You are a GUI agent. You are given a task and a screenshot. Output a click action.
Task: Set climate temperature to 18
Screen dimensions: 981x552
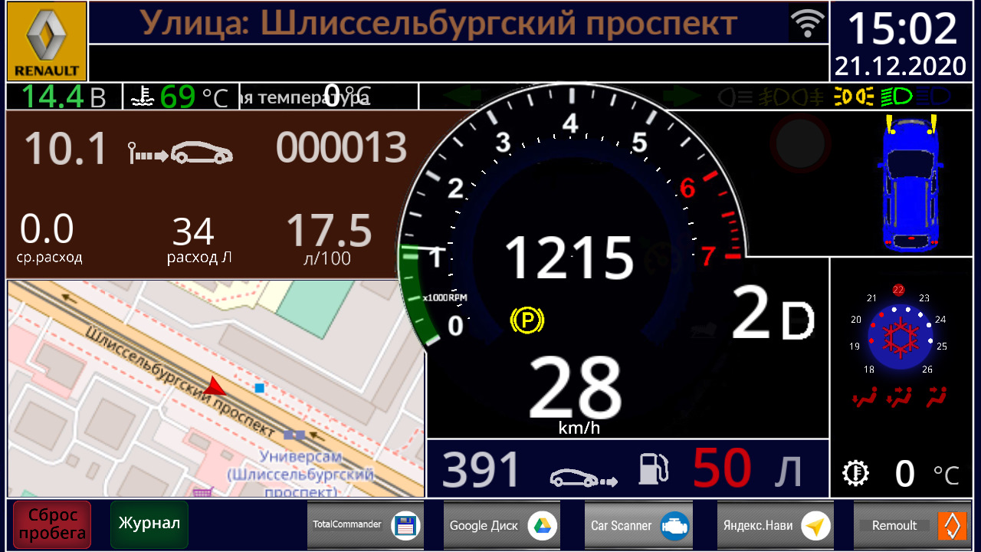coord(869,370)
